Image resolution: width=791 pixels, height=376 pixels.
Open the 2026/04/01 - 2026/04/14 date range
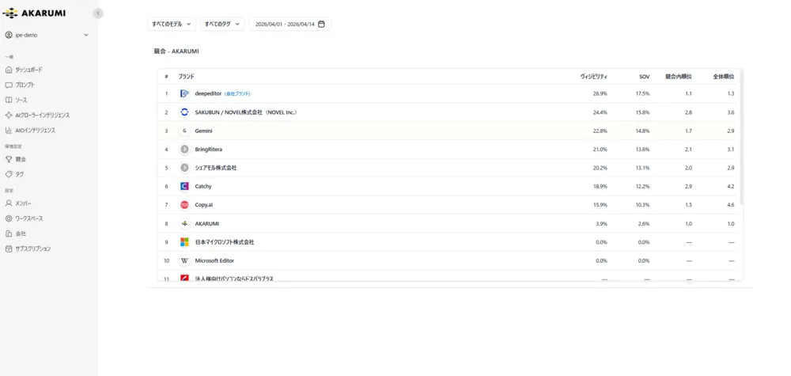coord(290,24)
